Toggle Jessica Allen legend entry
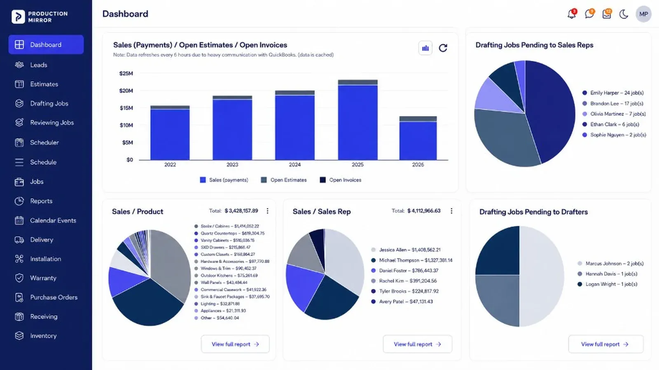This screenshot has width=659, height=370. click(406, 250)
